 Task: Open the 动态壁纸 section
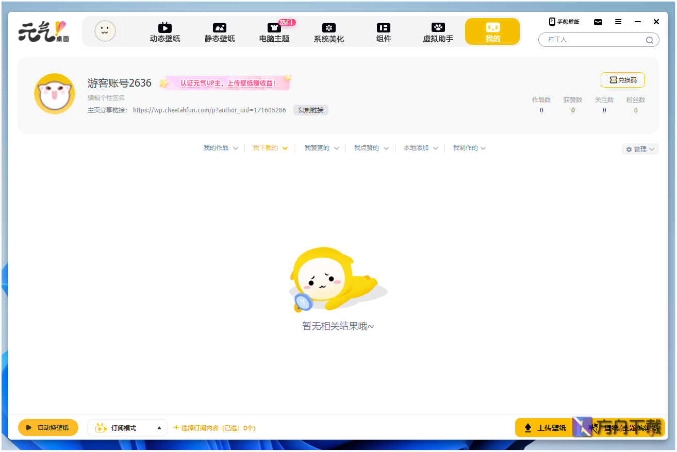click(x=165, y=32)
